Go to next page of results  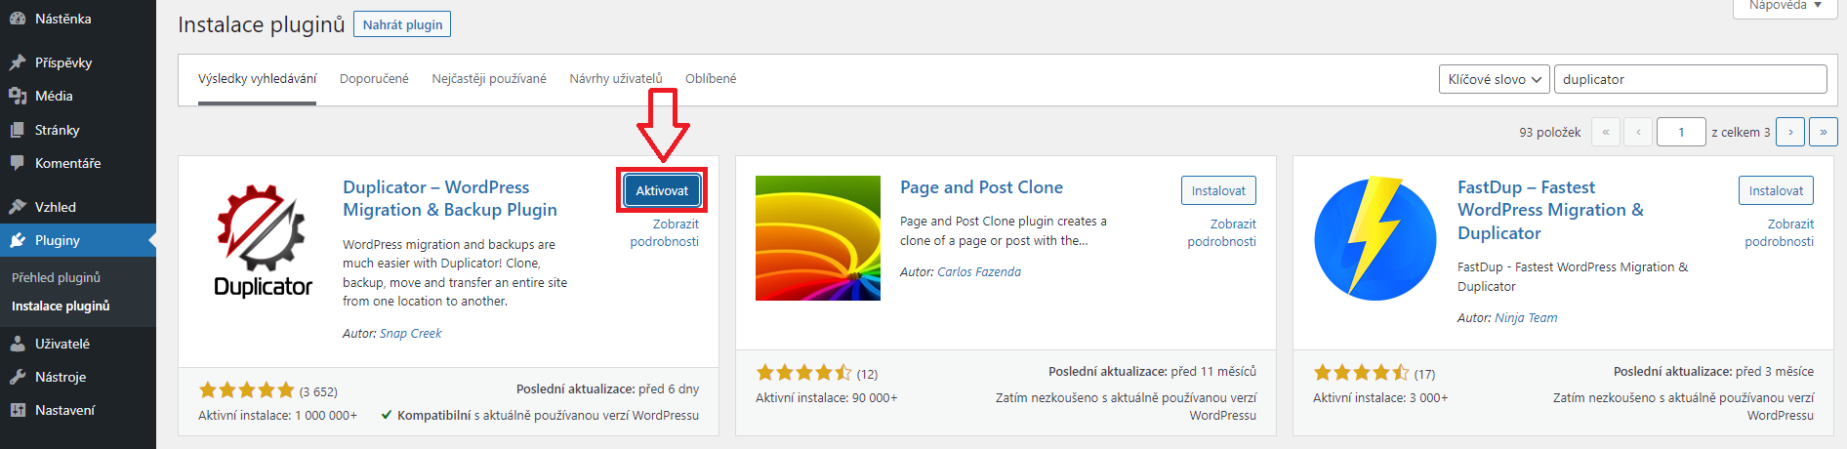[x=1790, y=132]
